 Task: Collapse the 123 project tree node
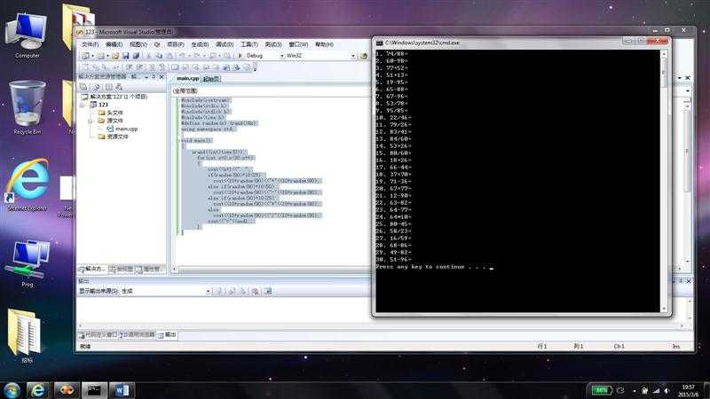(x=83, y=105)
